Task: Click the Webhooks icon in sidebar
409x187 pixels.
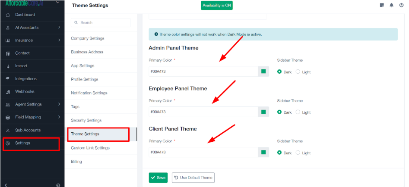Action: click(x=8, y=92)
